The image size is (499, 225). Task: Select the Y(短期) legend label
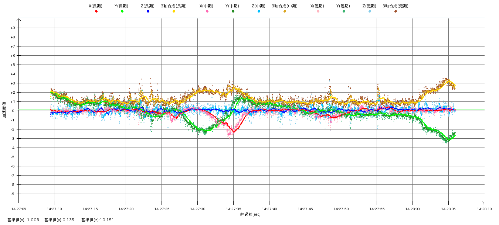[343, 6]
